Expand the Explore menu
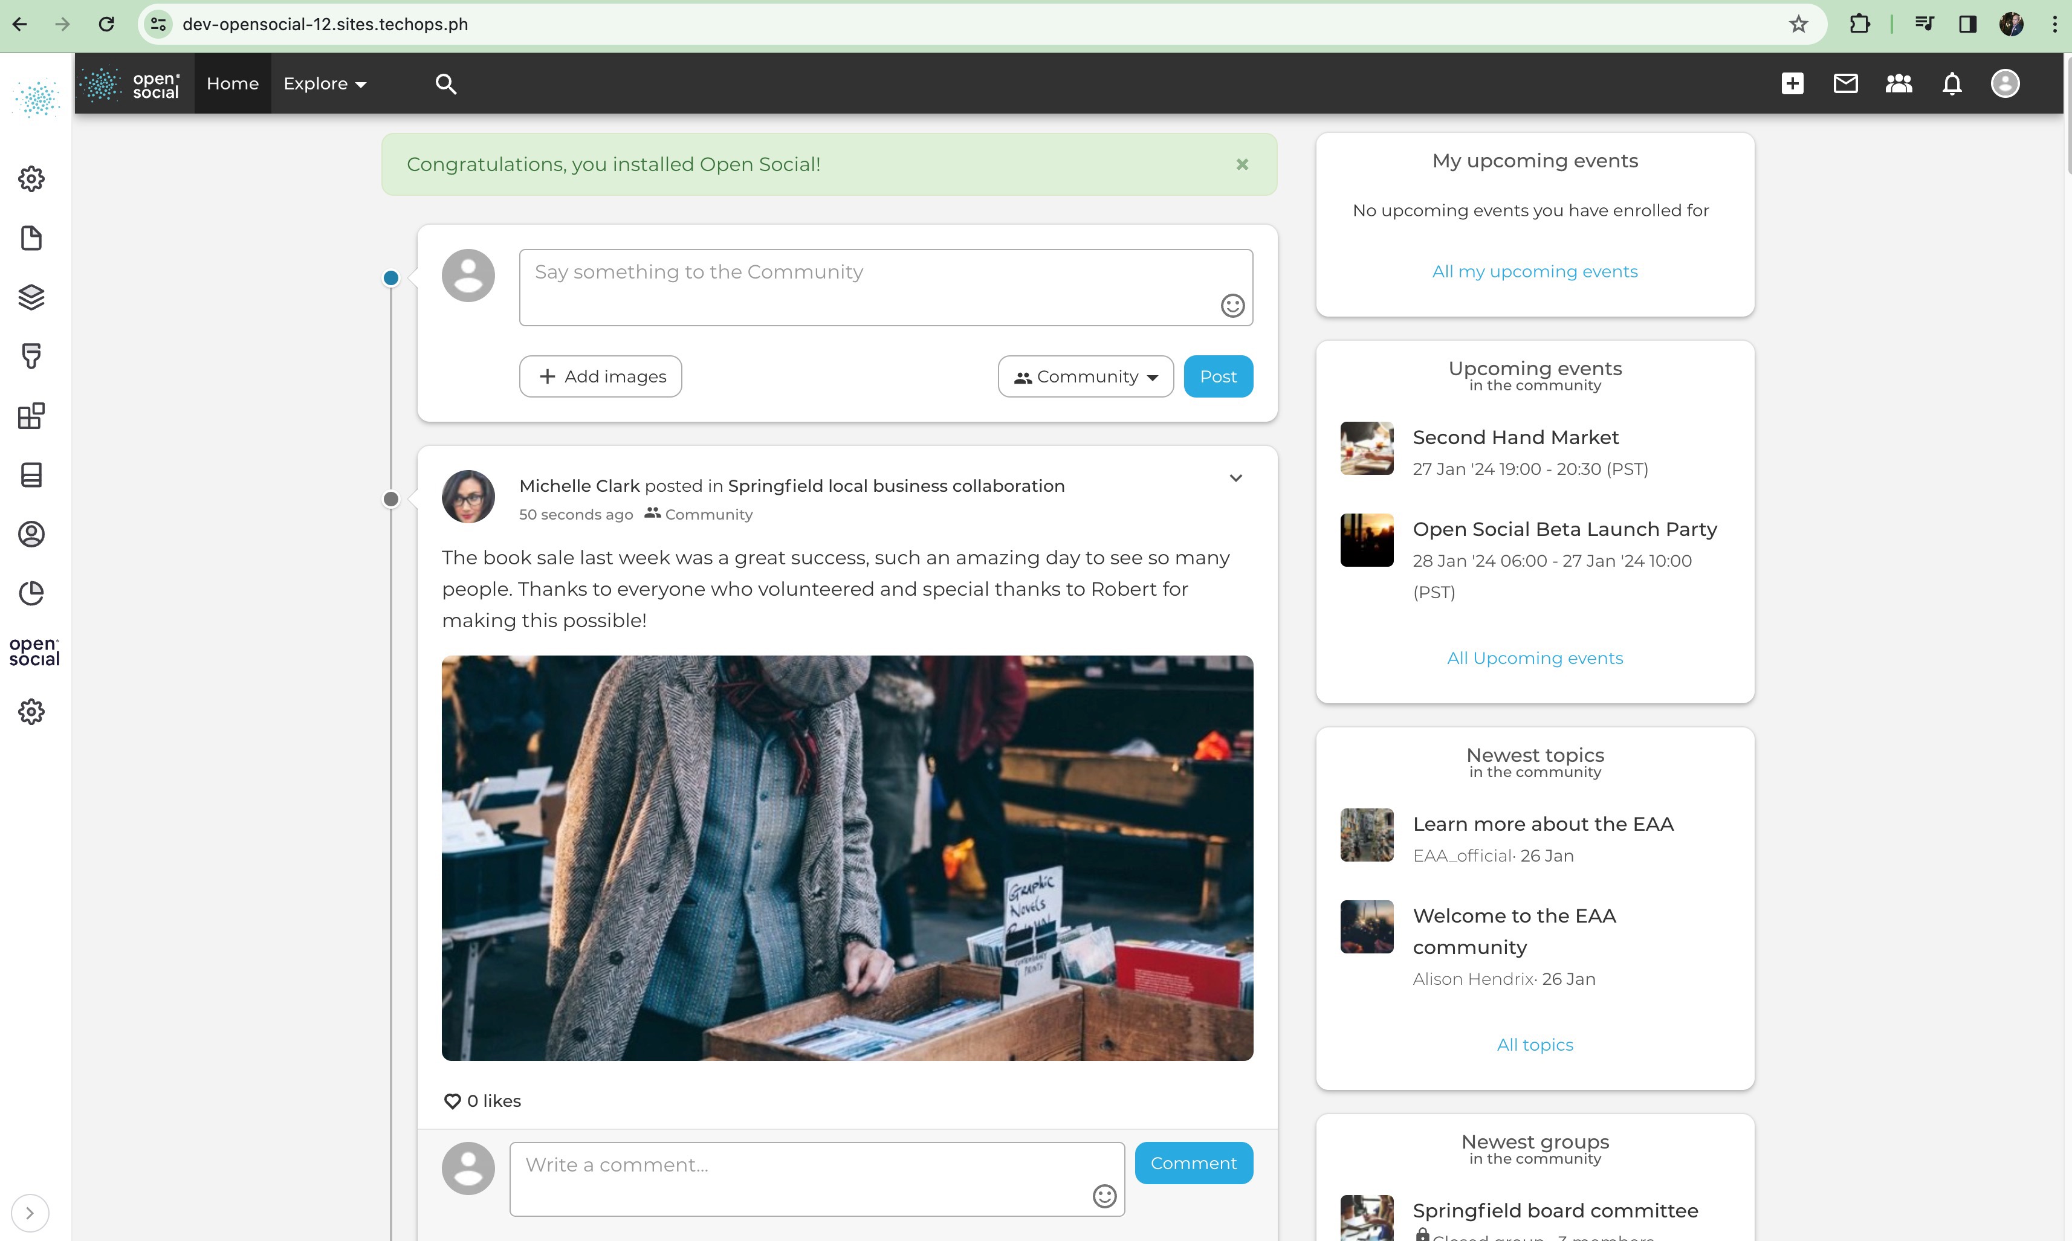The image size is (2072, 1241). pyautogui.click(x=325, y=83)
